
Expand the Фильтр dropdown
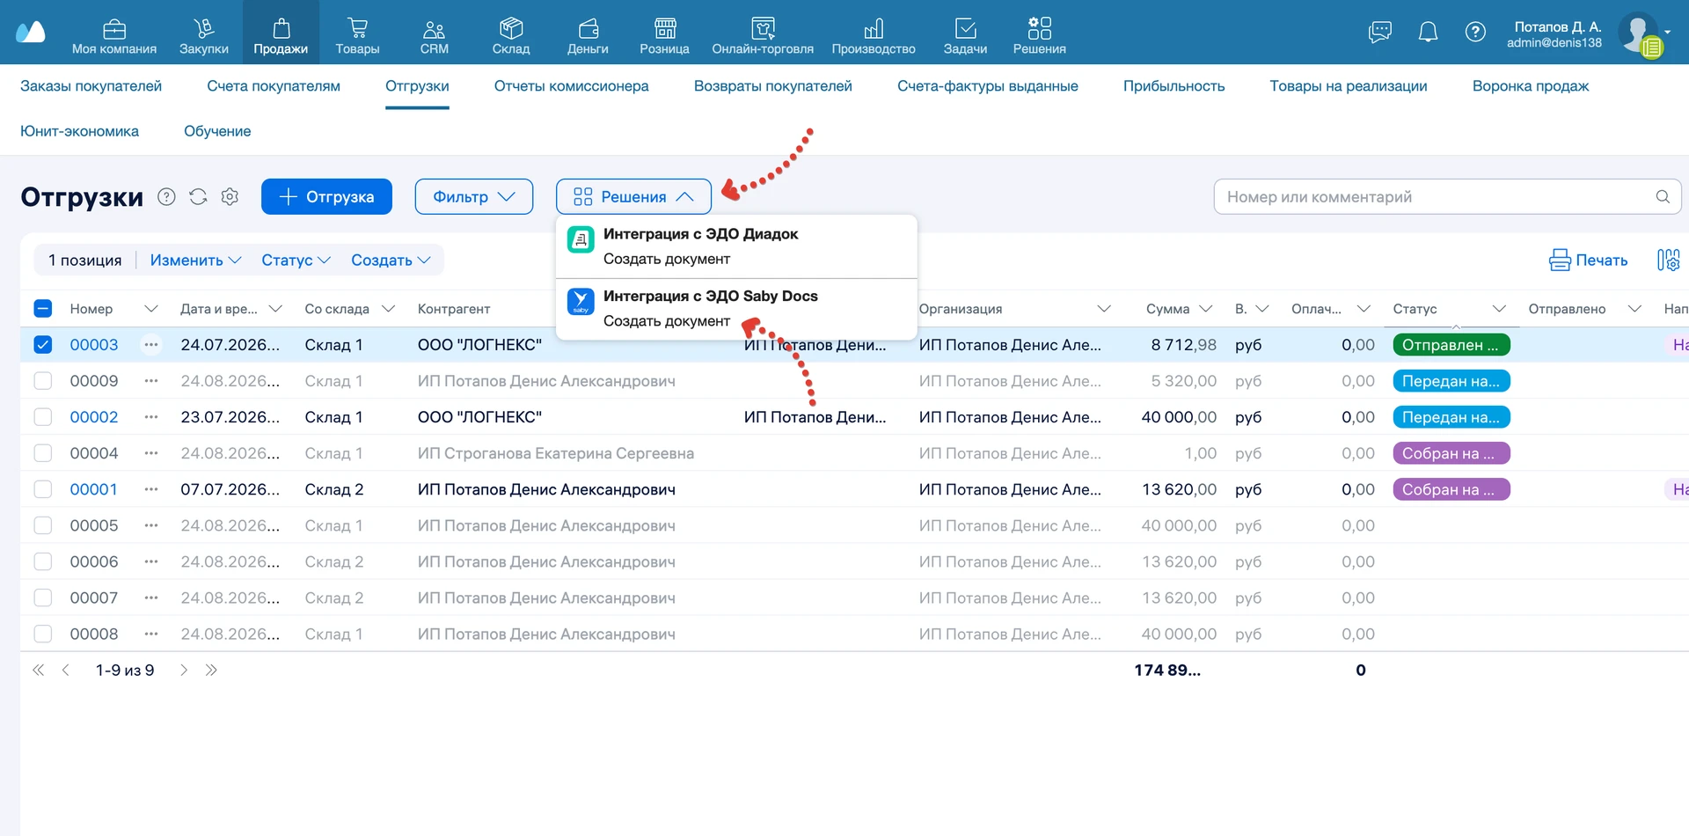click(474, 196)
